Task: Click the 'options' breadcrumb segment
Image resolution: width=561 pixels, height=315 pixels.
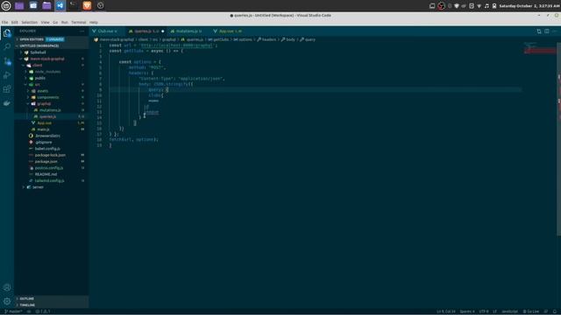Action: 243,39
